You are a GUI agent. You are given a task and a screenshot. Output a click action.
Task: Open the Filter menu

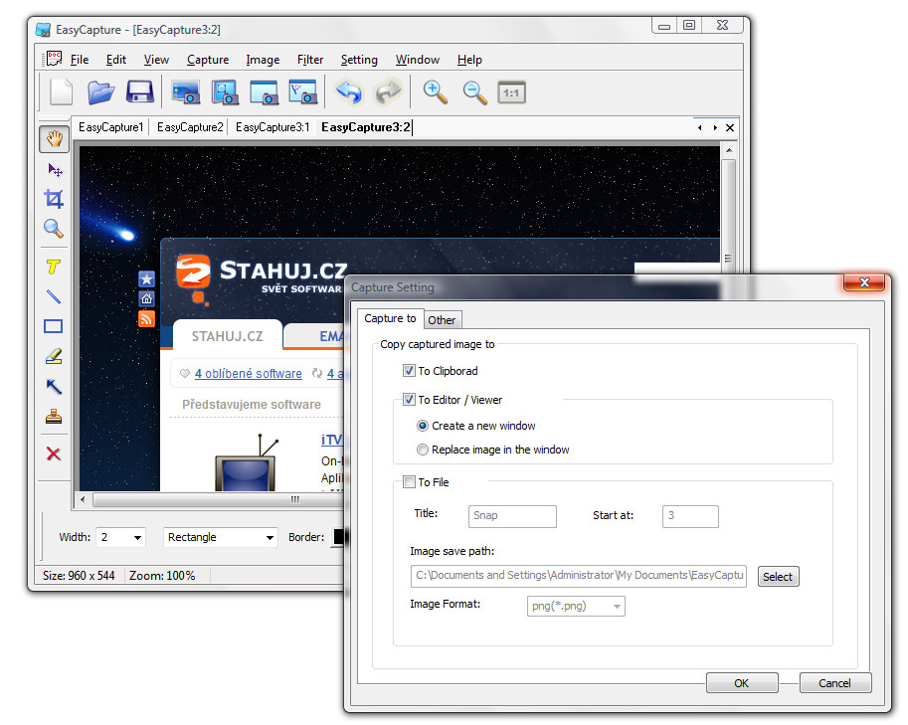310,60
